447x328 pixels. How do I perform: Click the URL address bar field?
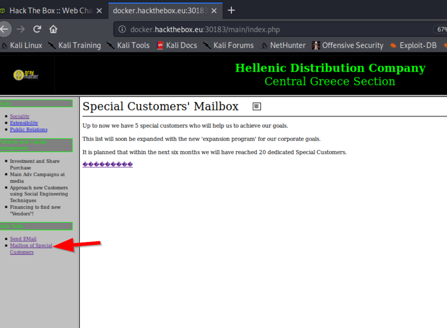tap(277, 29)
